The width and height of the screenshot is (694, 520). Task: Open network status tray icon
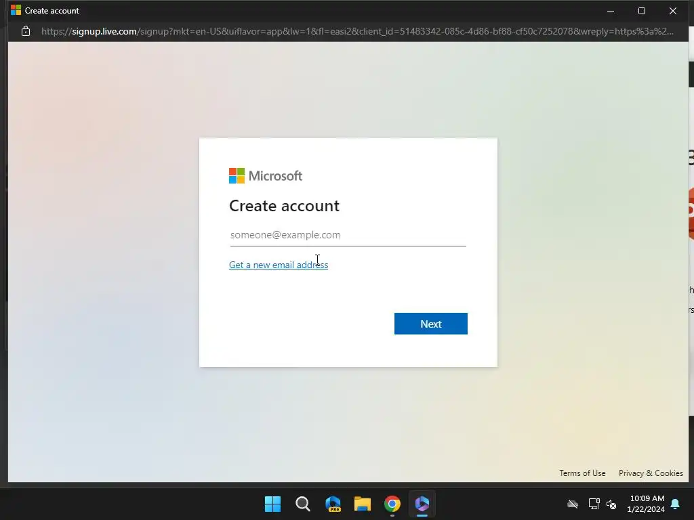594,504
